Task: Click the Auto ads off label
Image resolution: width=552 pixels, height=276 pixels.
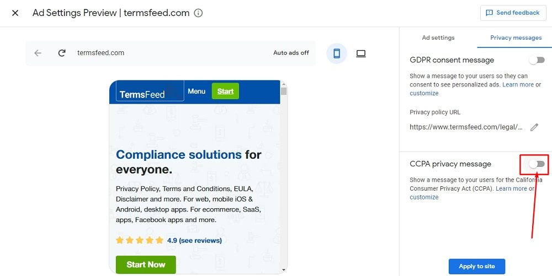Action: (291, 53)
